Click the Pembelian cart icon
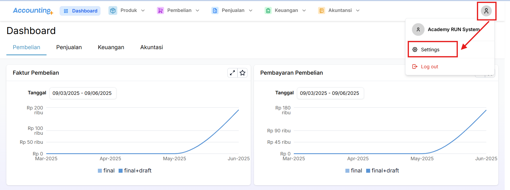Screen dimensions: 510x190 pyautogui.click(x=160, y=11)
